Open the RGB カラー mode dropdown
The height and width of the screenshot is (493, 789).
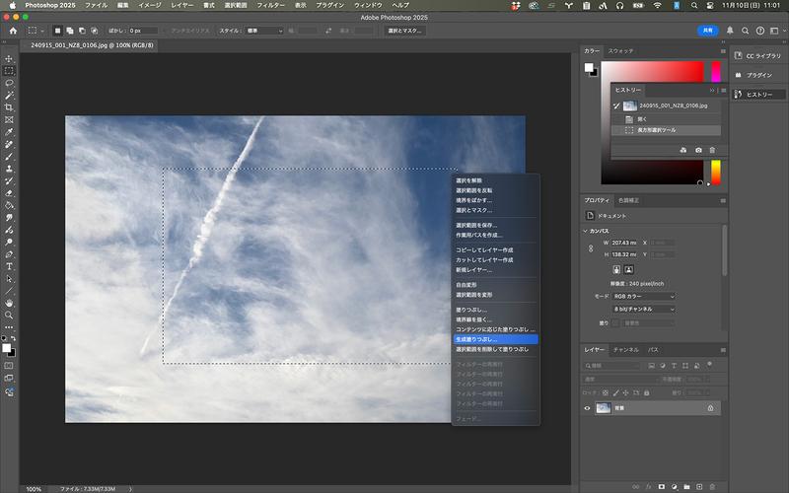pyautogui.click(x=645, y=296)
